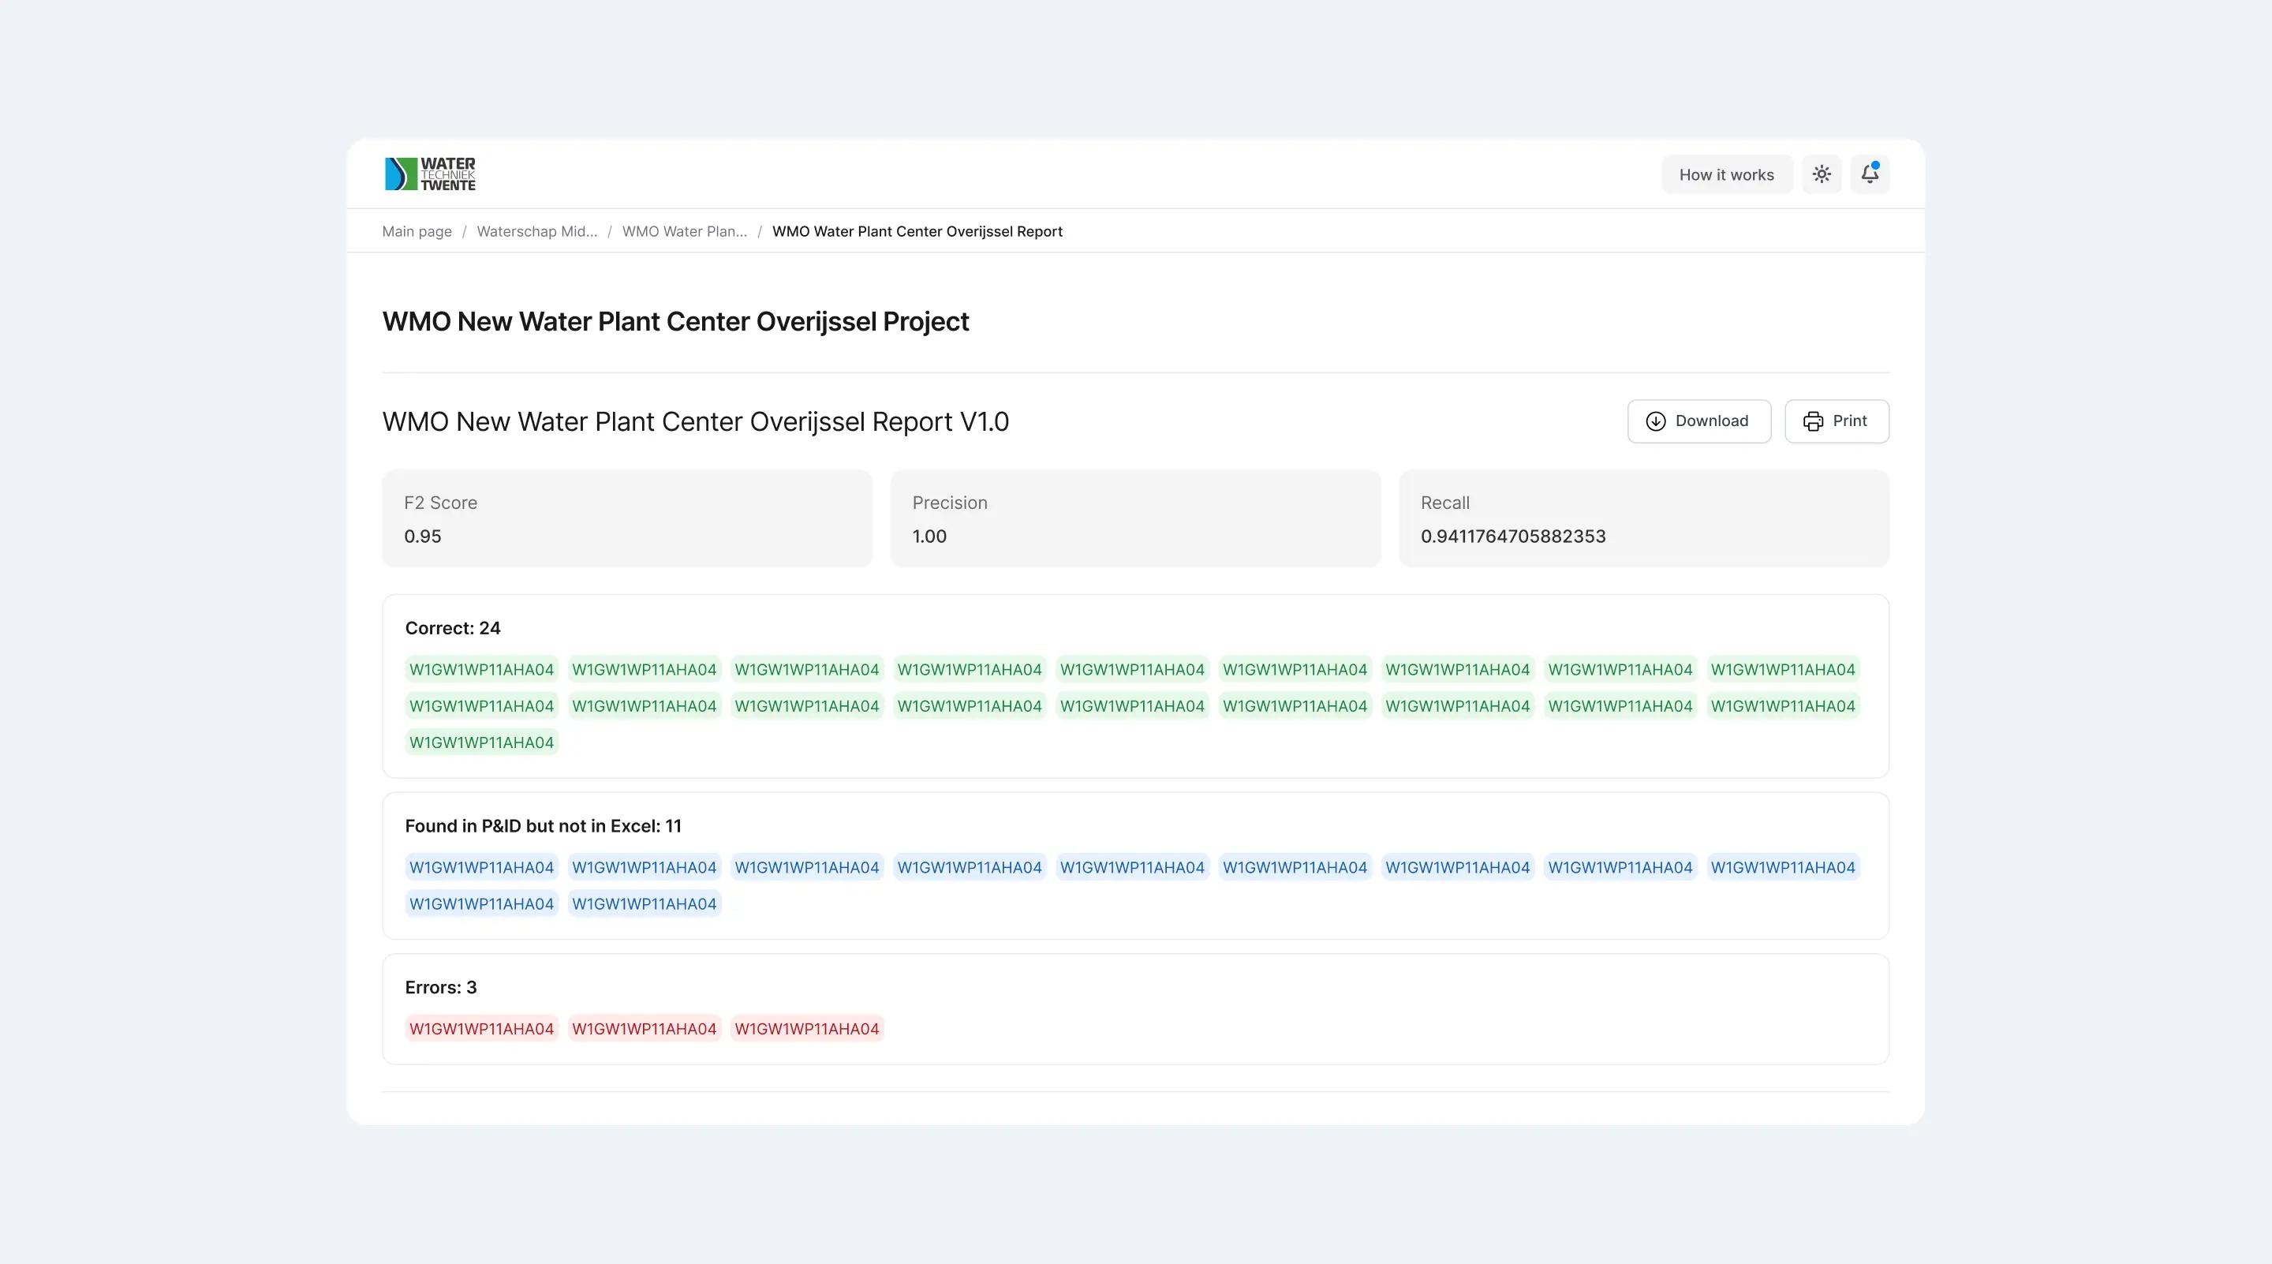The image size is (2272, 1264).
Task: Print the report
Action: click(x=1837, y=421)
